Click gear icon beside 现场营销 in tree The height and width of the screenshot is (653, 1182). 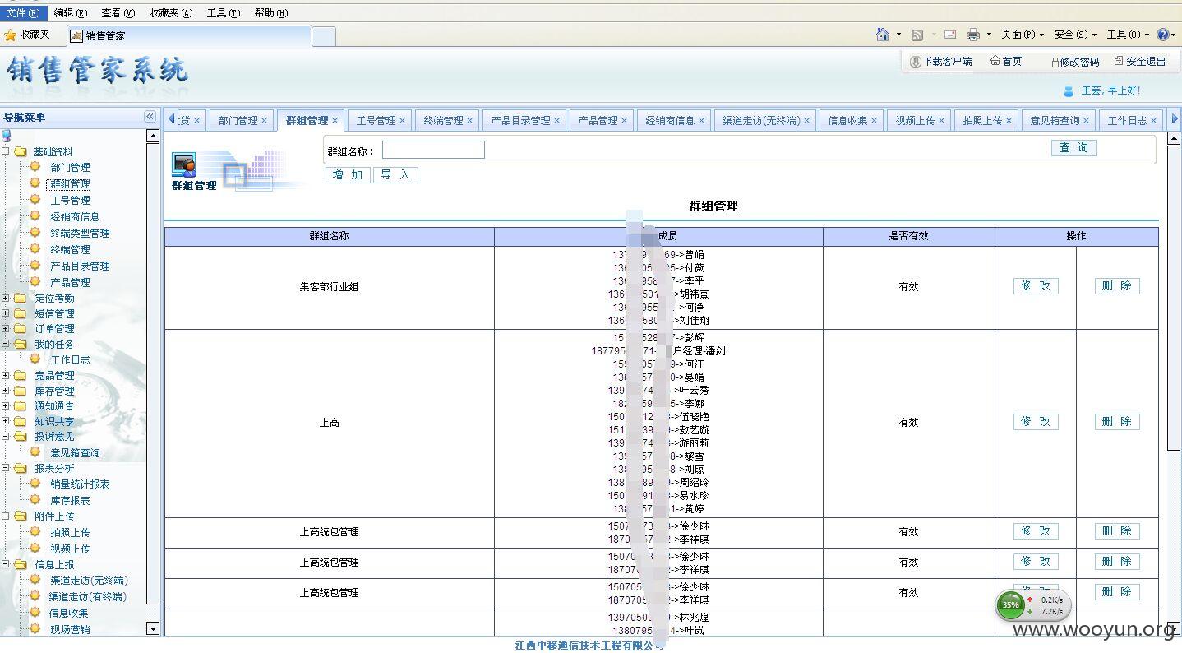35,629
